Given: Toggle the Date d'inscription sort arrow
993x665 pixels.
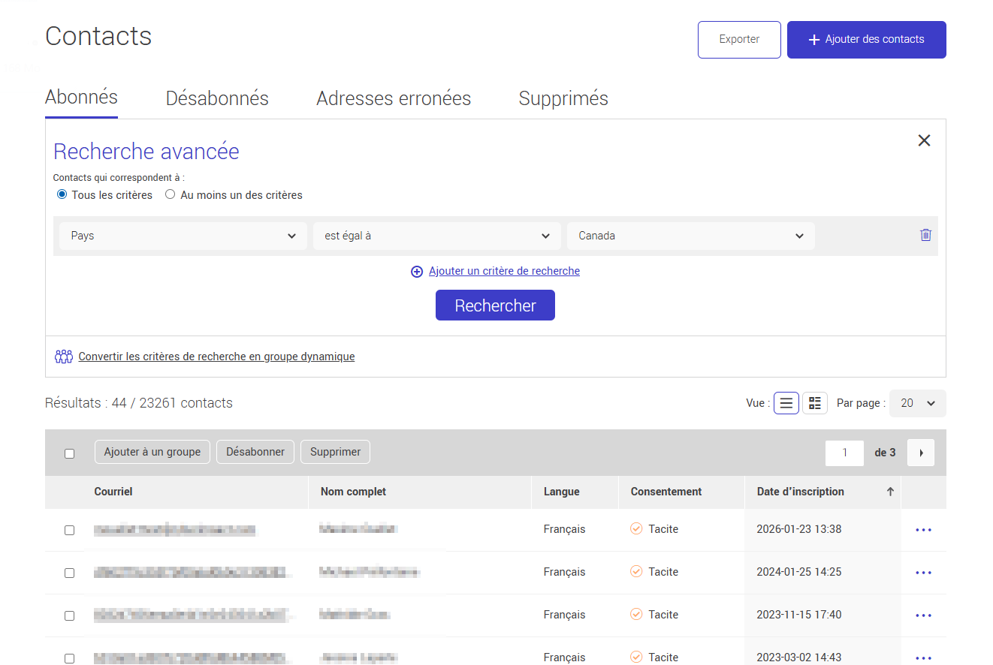Looking at the screenshot, I should 890,492.
